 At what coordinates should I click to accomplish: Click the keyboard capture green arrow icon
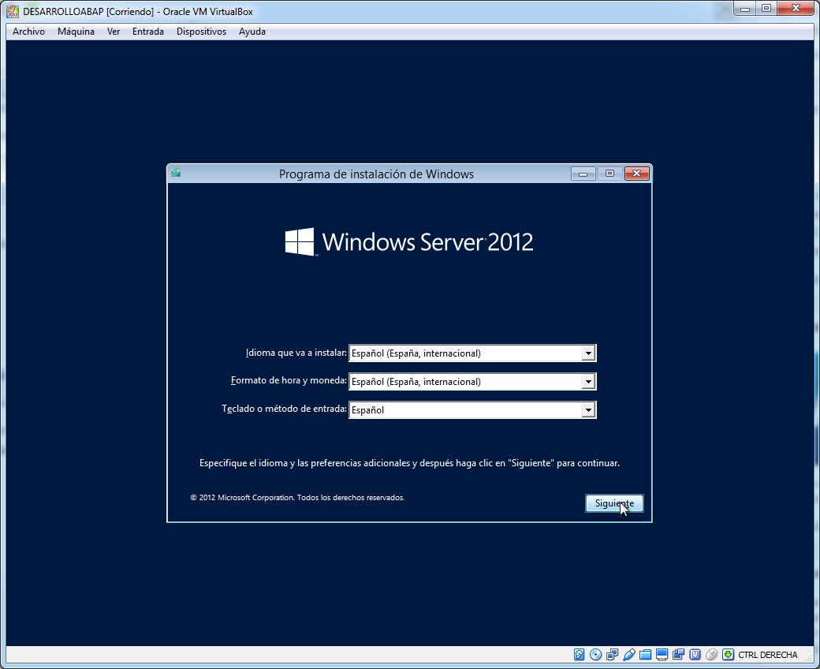point(728,654)
